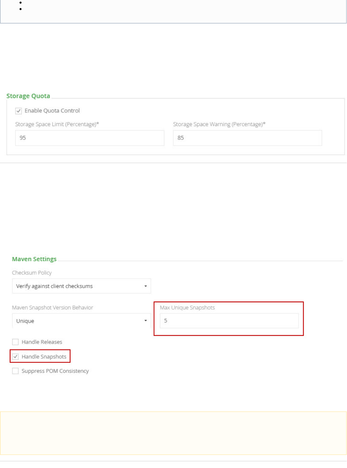Click the Checksum Policy dropdown arrow
347x468 pixels.
[x=145, y=286]
